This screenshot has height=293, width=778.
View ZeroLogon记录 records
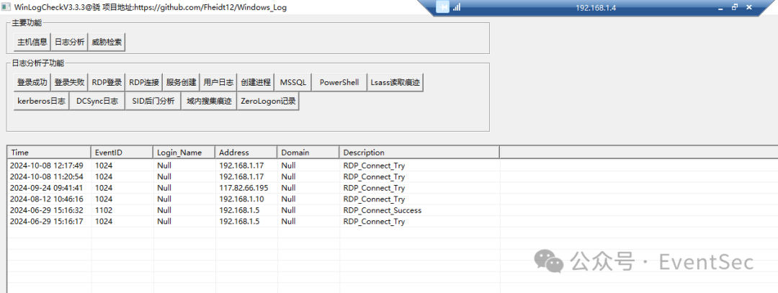coord(268,102)
